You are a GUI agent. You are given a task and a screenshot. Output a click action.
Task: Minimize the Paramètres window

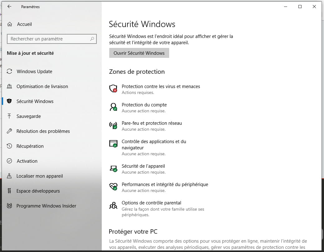[286, 7]
